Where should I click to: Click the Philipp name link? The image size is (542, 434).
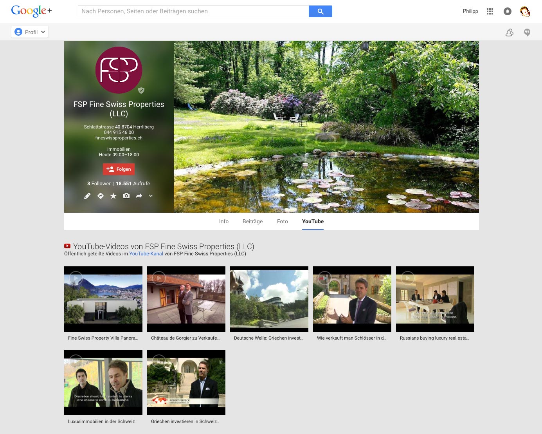pos(470,11)
